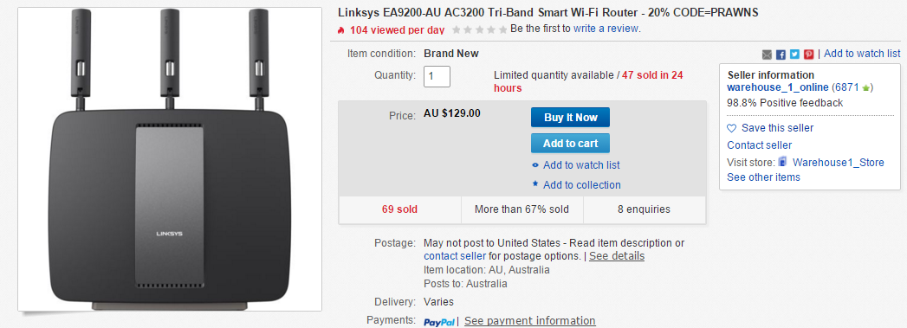The width and height of the screenshot is (907, 328).
Task: Click the eye icon next to Add to watch list
Action: pyautogui.click(x=535, y=165)
